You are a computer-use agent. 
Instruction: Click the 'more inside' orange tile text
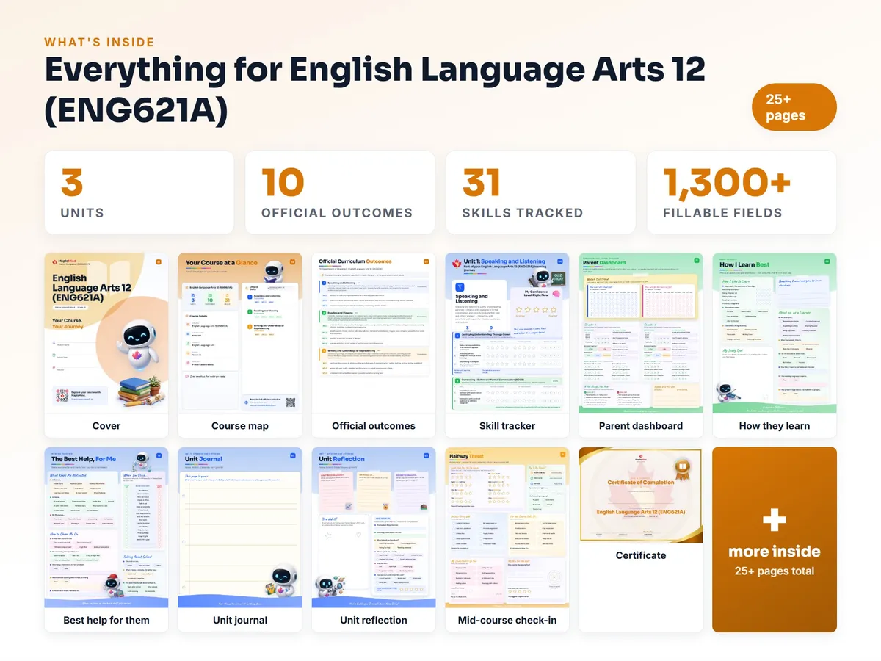[x=775, y=552]
